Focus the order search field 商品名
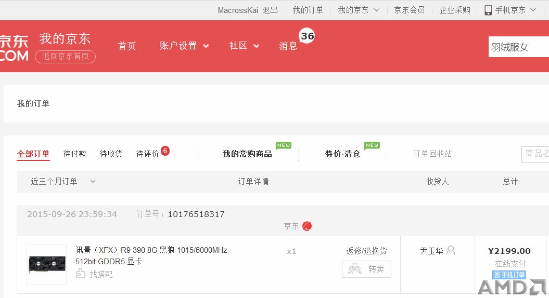Screen dimensions: 549x298 (535, 154)
